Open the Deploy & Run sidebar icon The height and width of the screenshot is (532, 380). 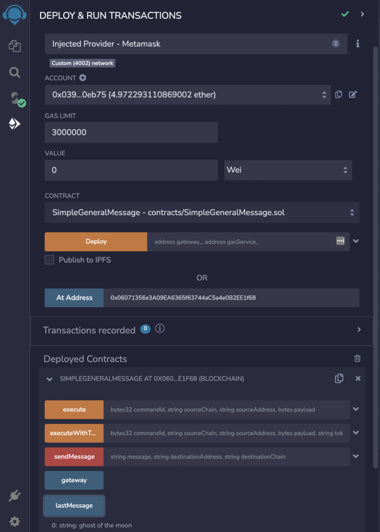click(x=14, y=123)
